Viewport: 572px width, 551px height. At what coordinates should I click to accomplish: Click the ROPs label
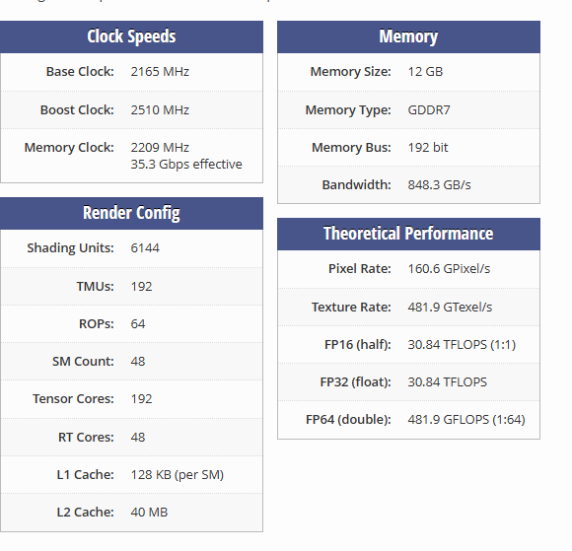click(97, 324)
